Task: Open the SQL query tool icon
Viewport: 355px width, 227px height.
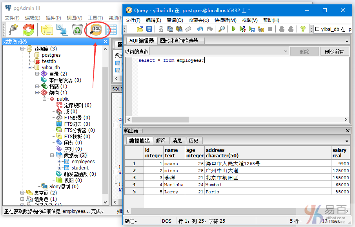Action: (x=97, y=30)
